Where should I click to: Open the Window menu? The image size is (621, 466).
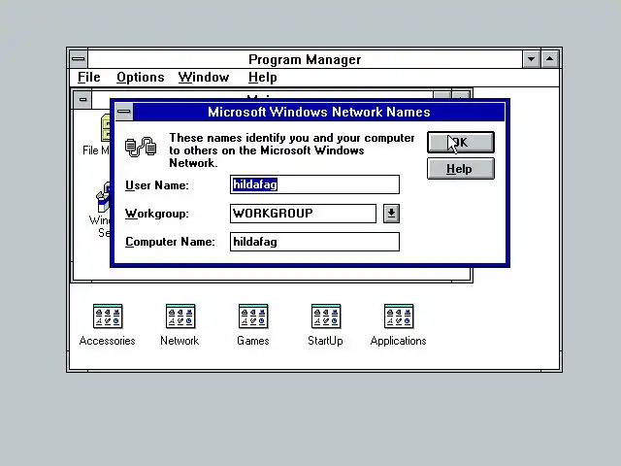(204, 78)
